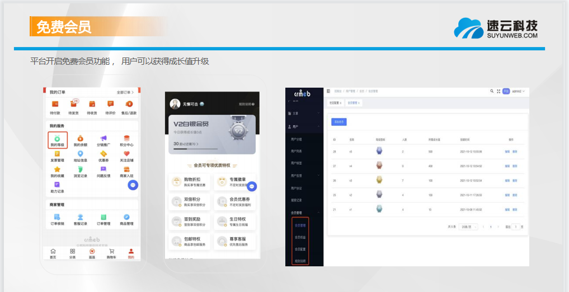Tap the 优惠券 coupon icon
The width and height of the screenshot is (569, 292).
point(104,155)
